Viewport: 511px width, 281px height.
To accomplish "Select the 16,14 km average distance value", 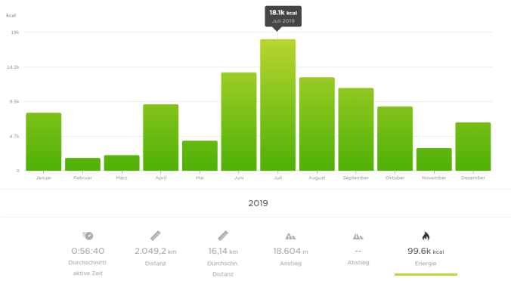I will coord(223,251).
